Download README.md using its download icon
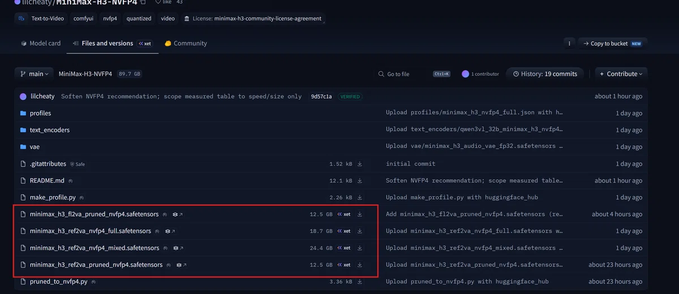 point(360,181)
